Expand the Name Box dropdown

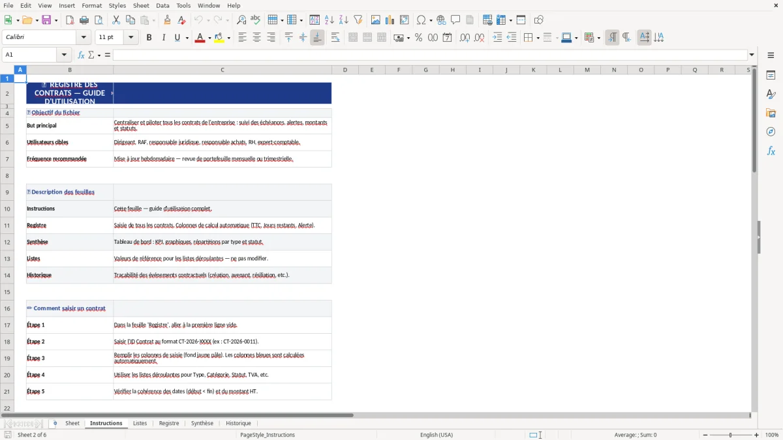pyautogui.click(x=64, y=55)
